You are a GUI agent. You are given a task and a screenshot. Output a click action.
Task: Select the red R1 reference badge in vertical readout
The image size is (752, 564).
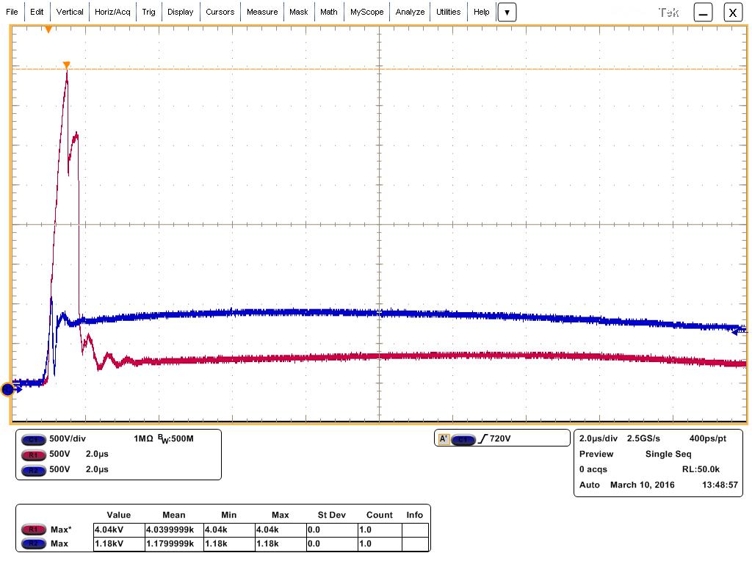(x=33, y=455)
